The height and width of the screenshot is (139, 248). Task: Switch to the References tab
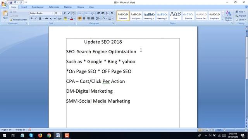pyautogui.click(x=54, y=7)
